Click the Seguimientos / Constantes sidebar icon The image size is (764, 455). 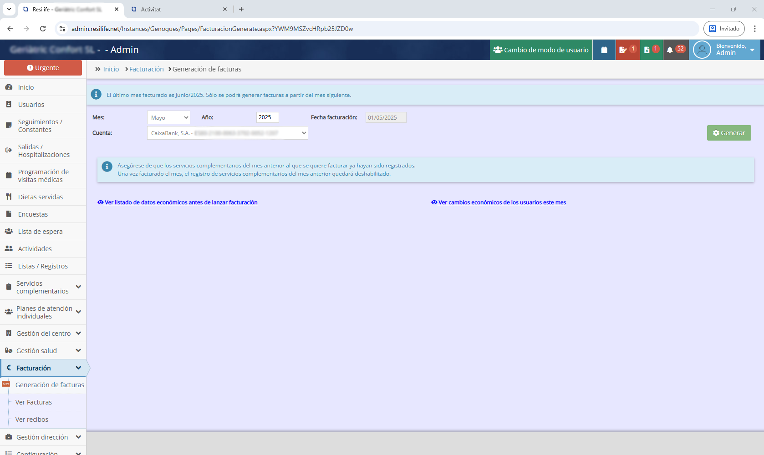(x=9, y=126)
